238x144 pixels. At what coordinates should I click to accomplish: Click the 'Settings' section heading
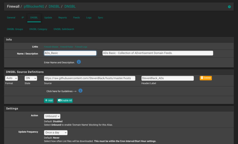12,108
